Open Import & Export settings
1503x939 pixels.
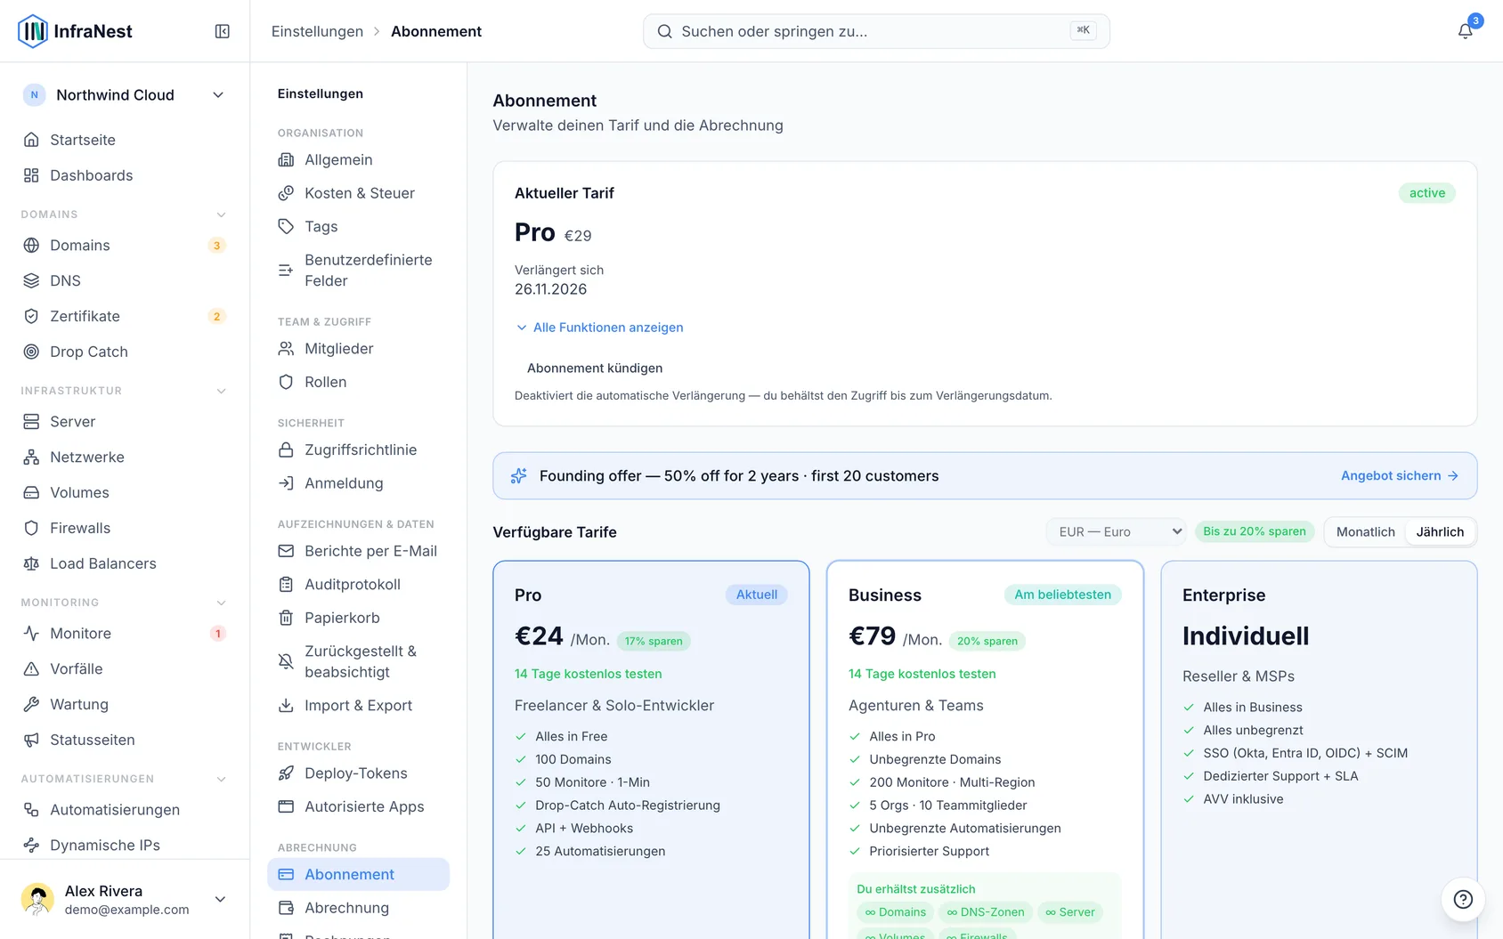click(x=358, y=706)
